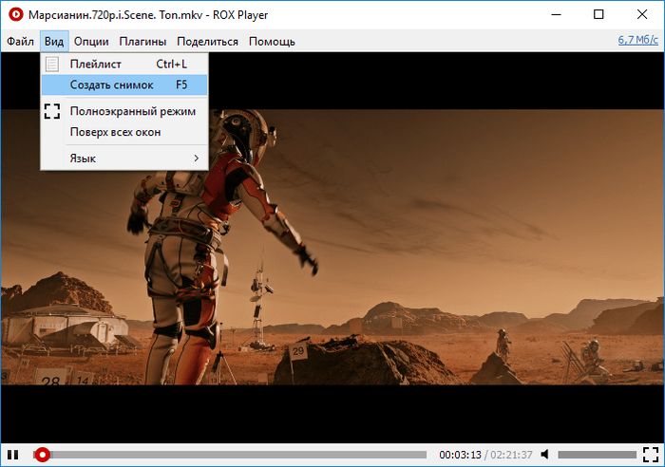Image resolution: width=665 pixels, height=467 pixels.
Task: Open the Опции menu
Action: (91, 41)
